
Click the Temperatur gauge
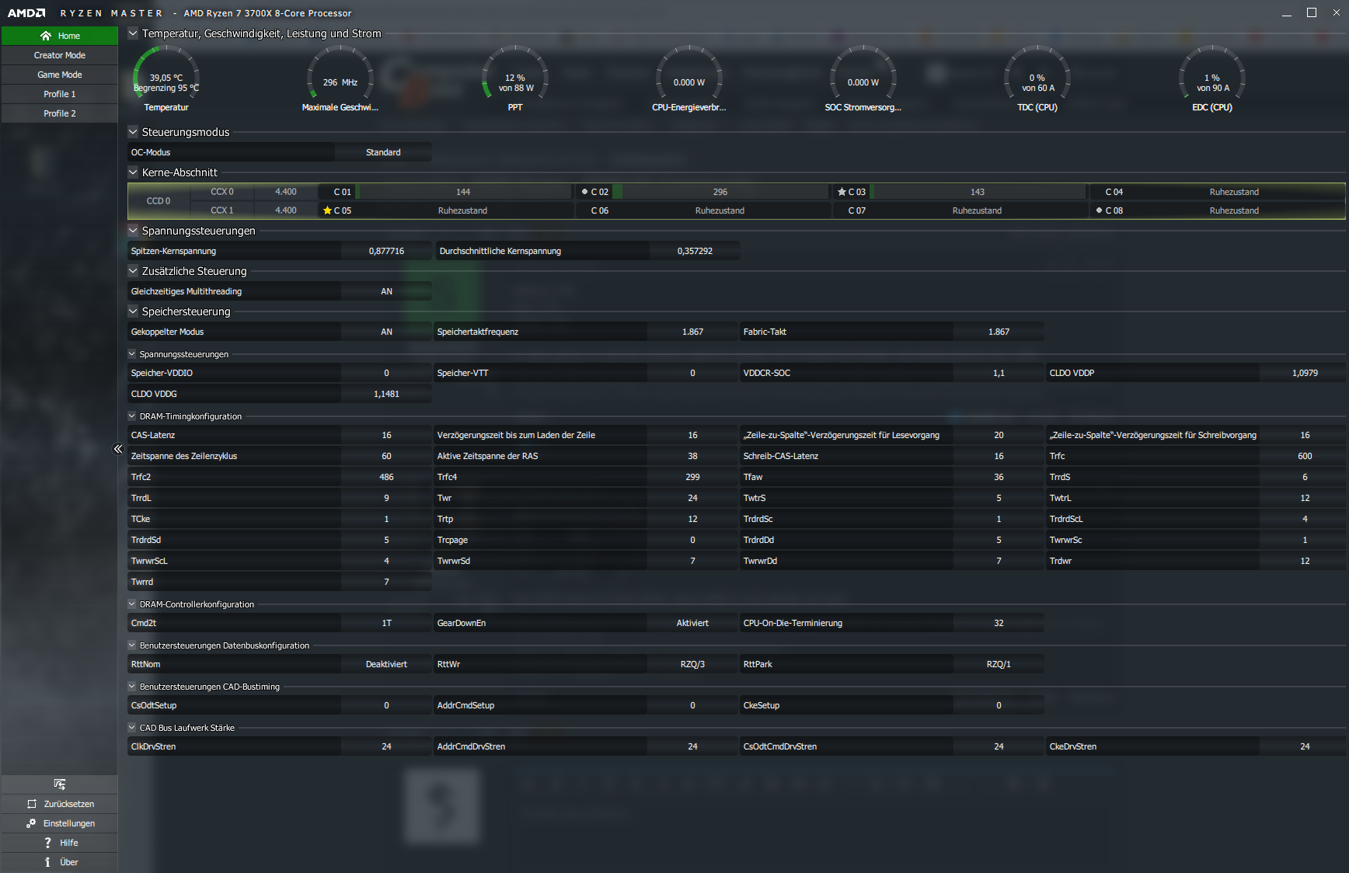(166, 78)
